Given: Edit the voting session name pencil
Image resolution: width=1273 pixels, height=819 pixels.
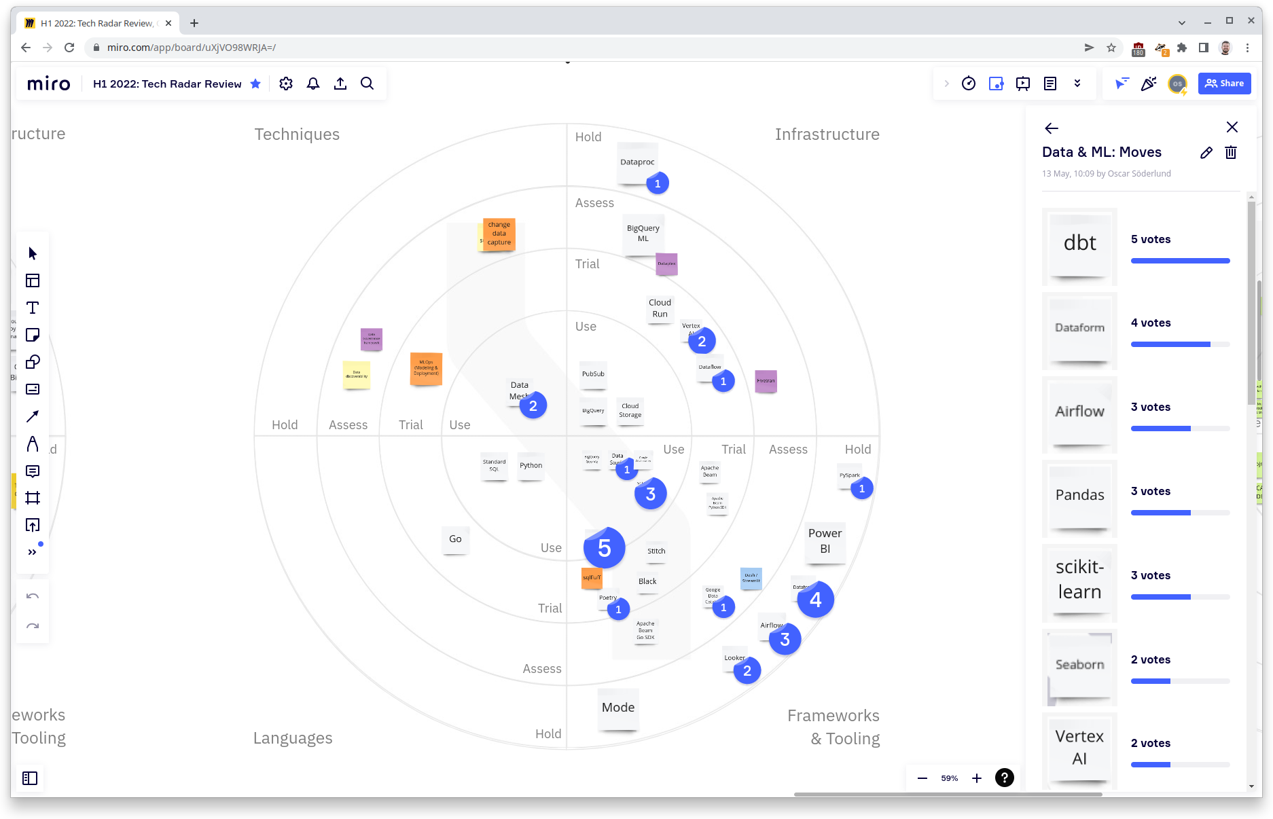Looking at the screenshot, I should click(1206, 153).
